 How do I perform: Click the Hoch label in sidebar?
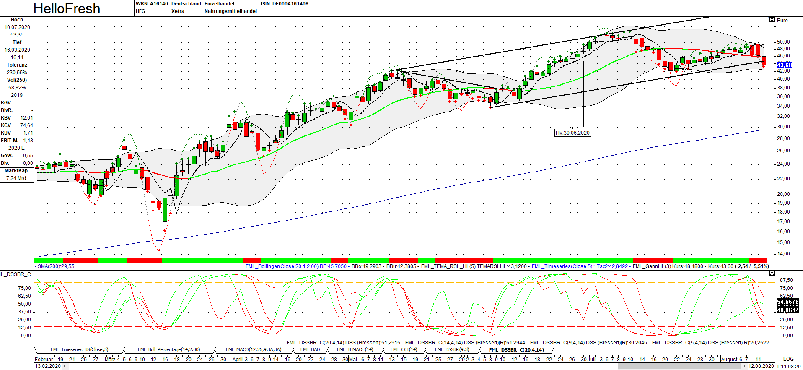(17, 20)
